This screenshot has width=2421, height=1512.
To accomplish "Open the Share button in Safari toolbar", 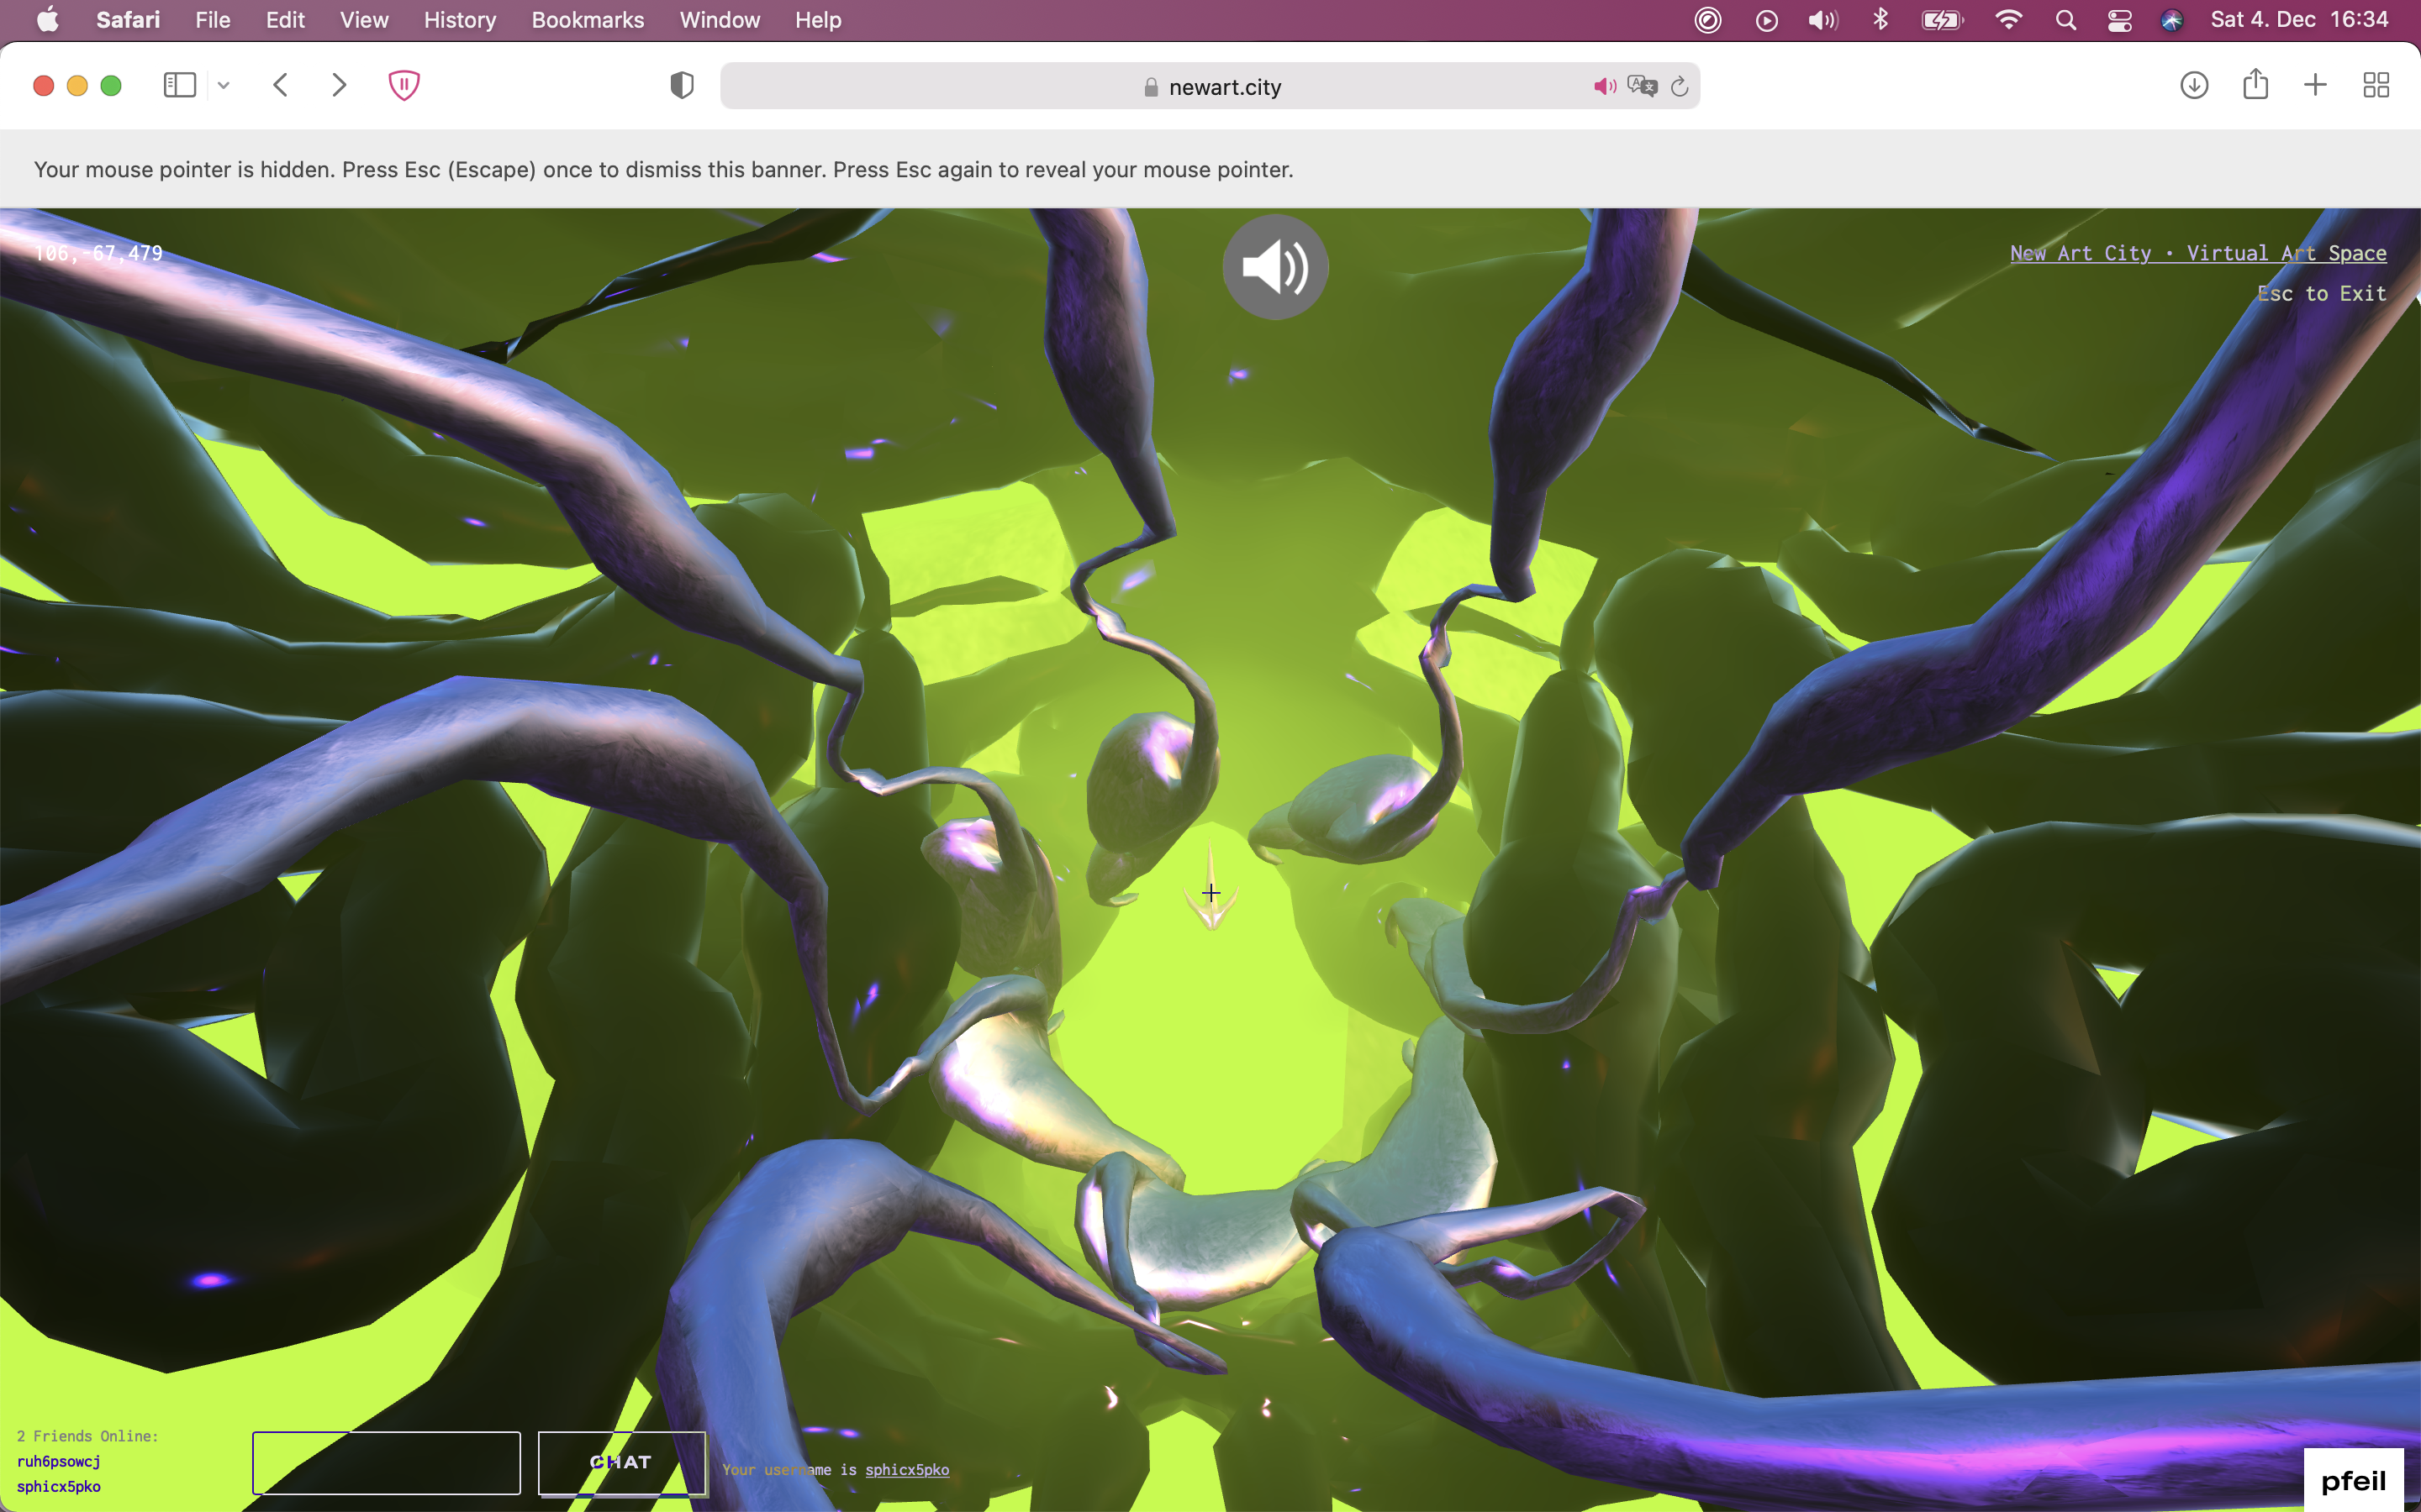I will tap(2255, 84).
